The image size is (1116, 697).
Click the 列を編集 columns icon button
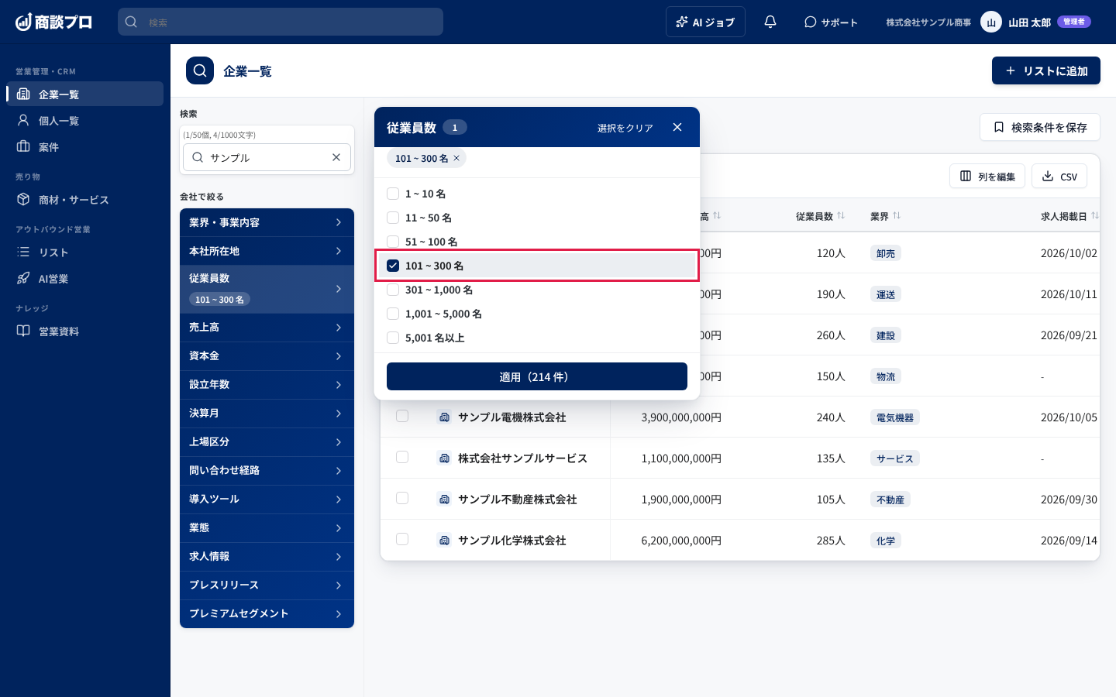(x=987, y=176)
